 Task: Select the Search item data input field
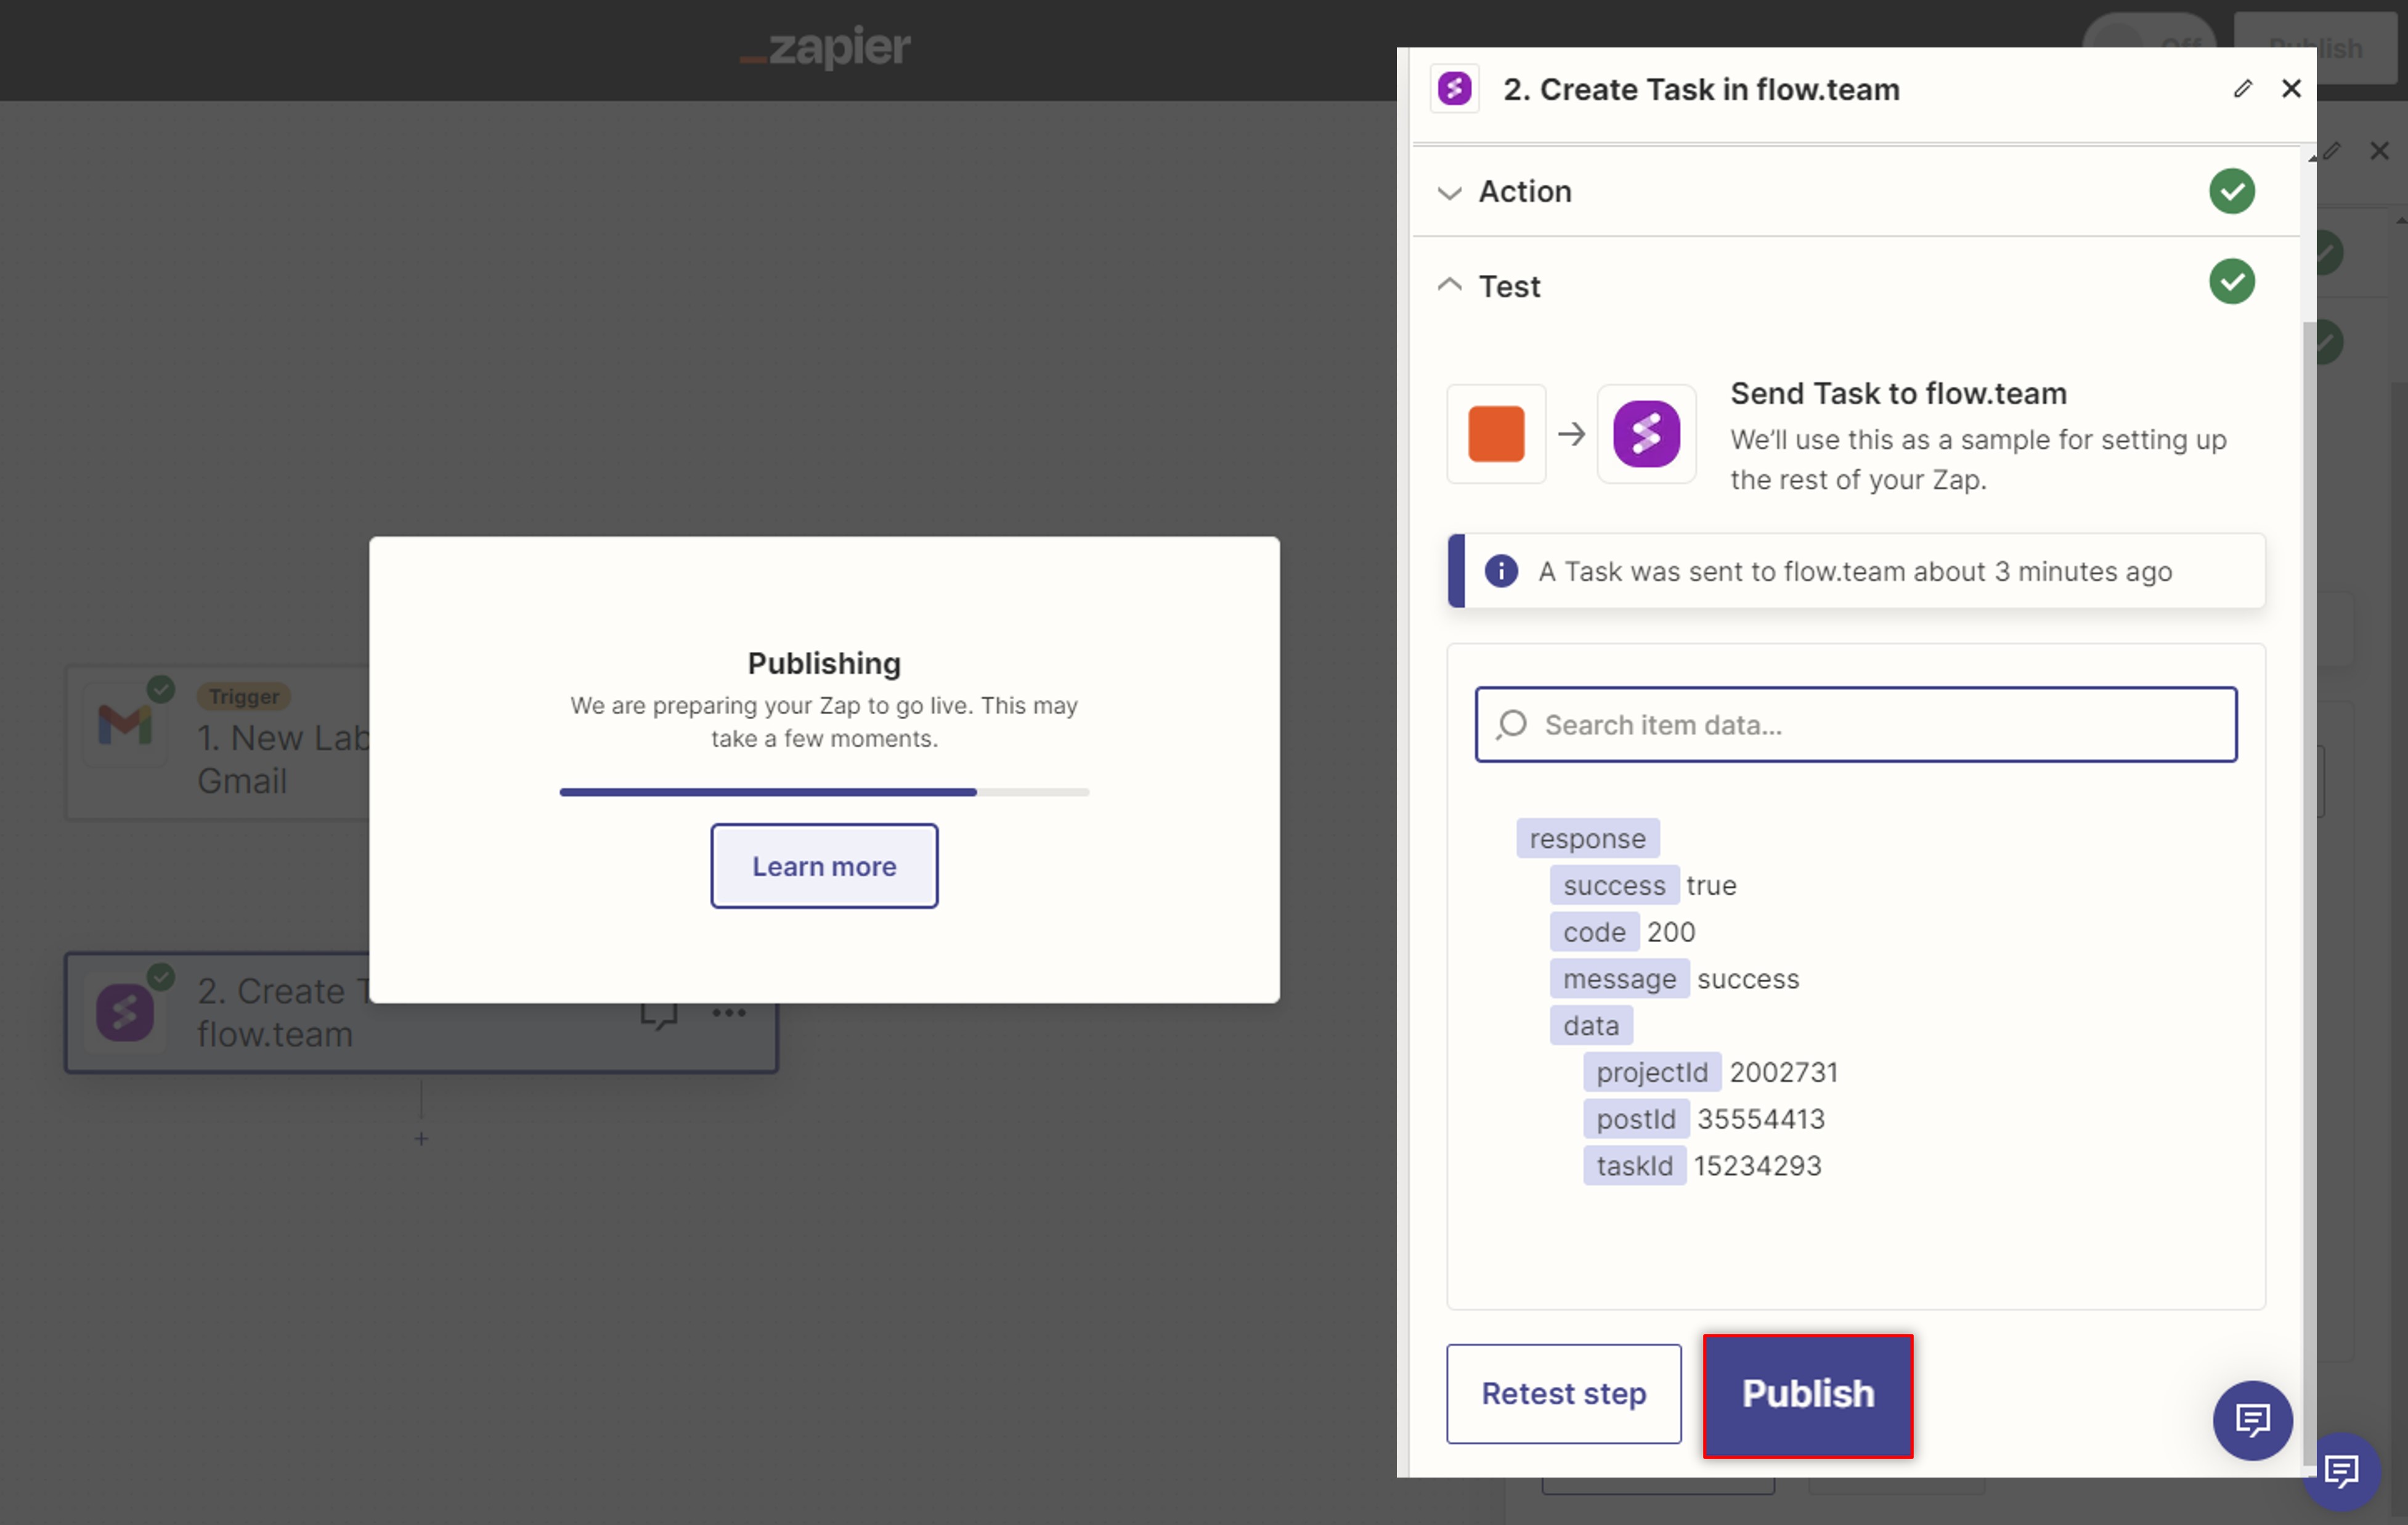[1855, 723]
